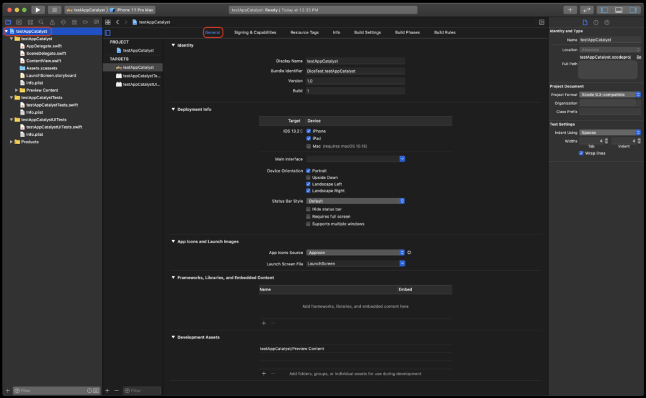Run the testAppCatalyst scheme
Image resolution: width=646 pixels, height=398 pixels.
tap(37, 10)
